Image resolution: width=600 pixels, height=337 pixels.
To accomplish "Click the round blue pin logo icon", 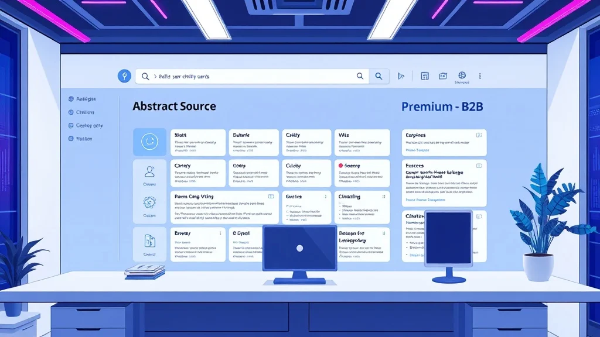I will [x=124, y=76].
